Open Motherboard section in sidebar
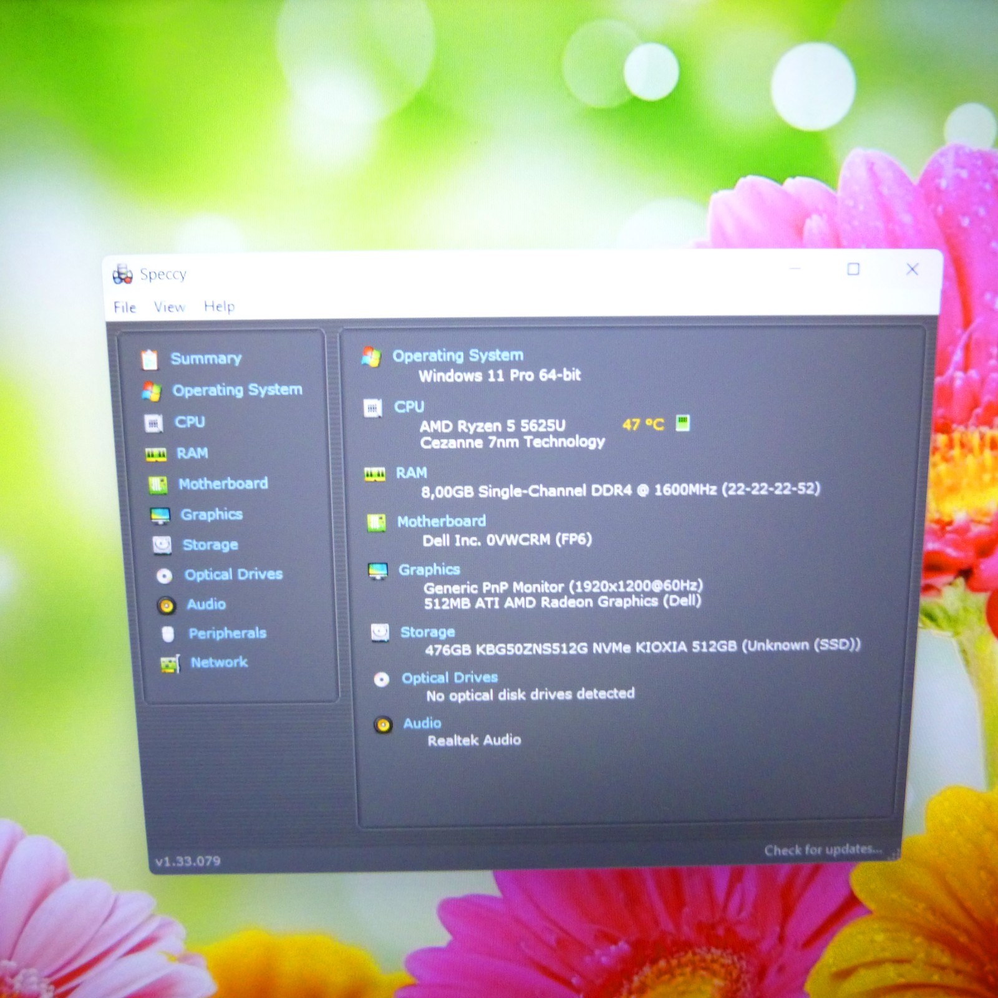The width and height of the screenshot is (998, 998). click(223, 484)
